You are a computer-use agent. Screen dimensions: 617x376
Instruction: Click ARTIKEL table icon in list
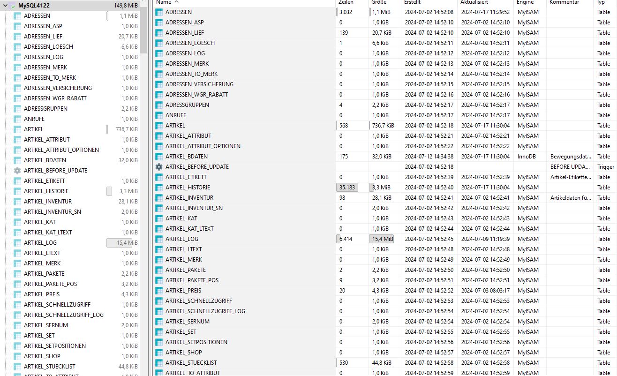point(159,126)
